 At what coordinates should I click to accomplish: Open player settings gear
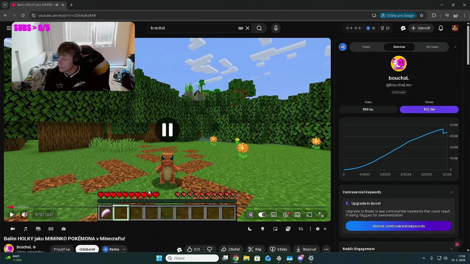(x=286, y=214)
